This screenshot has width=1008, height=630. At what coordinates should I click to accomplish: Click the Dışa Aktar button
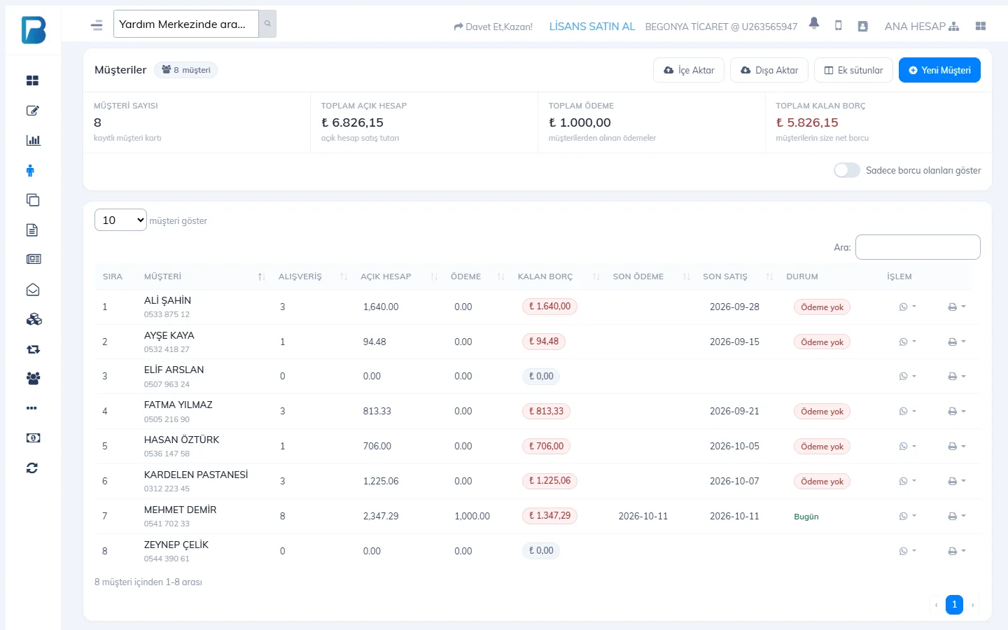[x=769, y=70]
